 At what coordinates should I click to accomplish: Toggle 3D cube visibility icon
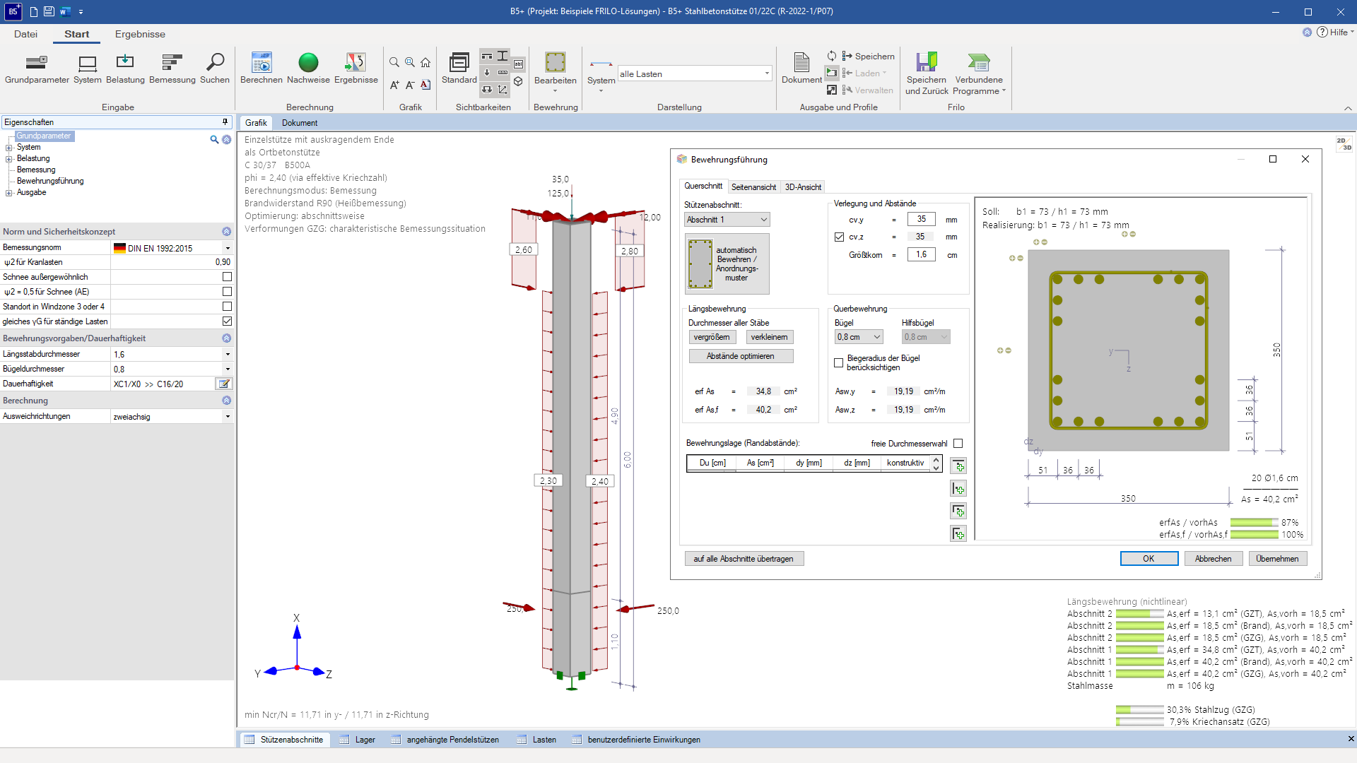[x=518, y=81]
